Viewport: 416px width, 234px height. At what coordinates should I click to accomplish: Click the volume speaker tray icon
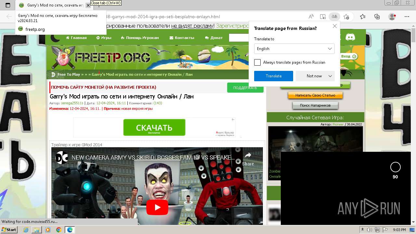pyautogui.click(x=370, y=230)
